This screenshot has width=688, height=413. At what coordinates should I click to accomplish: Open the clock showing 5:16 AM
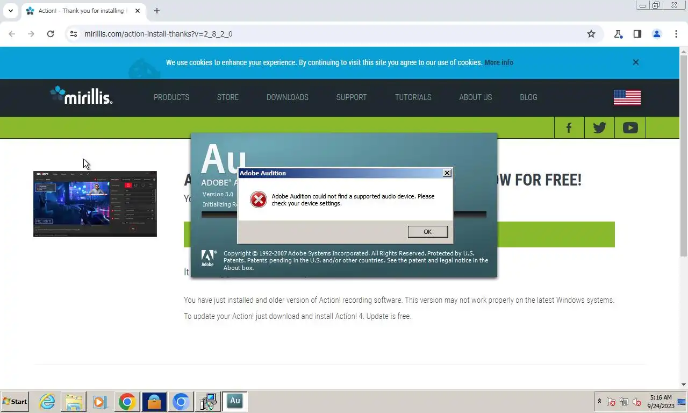point(661,402)
